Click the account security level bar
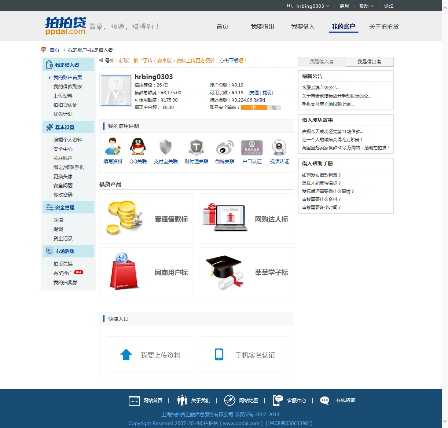 [x=261, y=108]
